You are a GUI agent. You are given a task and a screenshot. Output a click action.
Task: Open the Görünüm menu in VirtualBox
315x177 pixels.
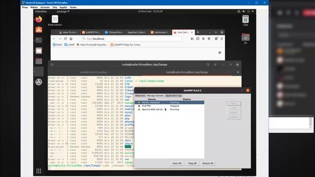click(x=45, y=7)
